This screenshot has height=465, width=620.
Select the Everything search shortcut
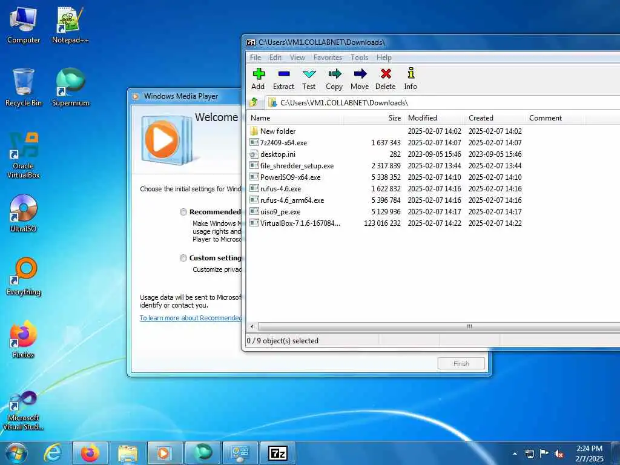[x=24, y=277]
